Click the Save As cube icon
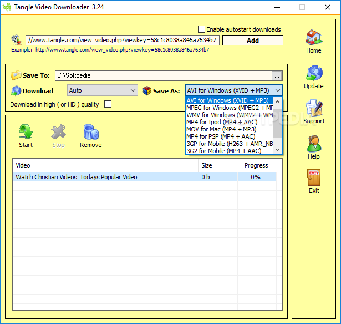 pos(147,90)
